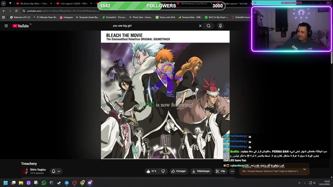Open GlobalNet Speed bookmark
333x187 pixels.
[241, 17]
